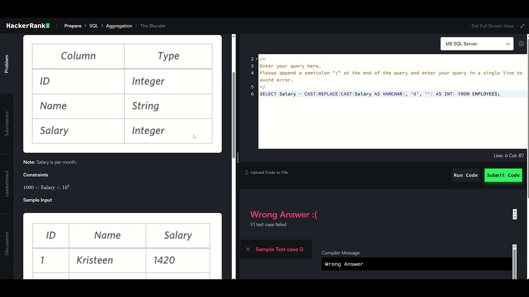Screen dimensions: 529x297
Task: Click the Type header in schema table
Action: (169, 56)
